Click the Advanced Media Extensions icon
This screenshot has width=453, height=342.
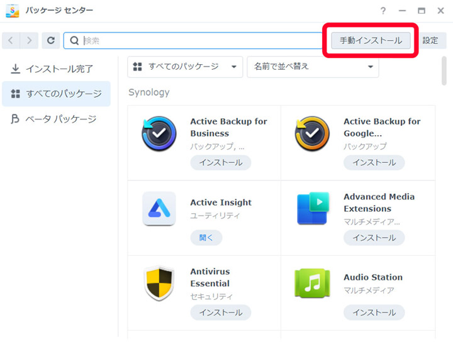(x=313, y=208)
